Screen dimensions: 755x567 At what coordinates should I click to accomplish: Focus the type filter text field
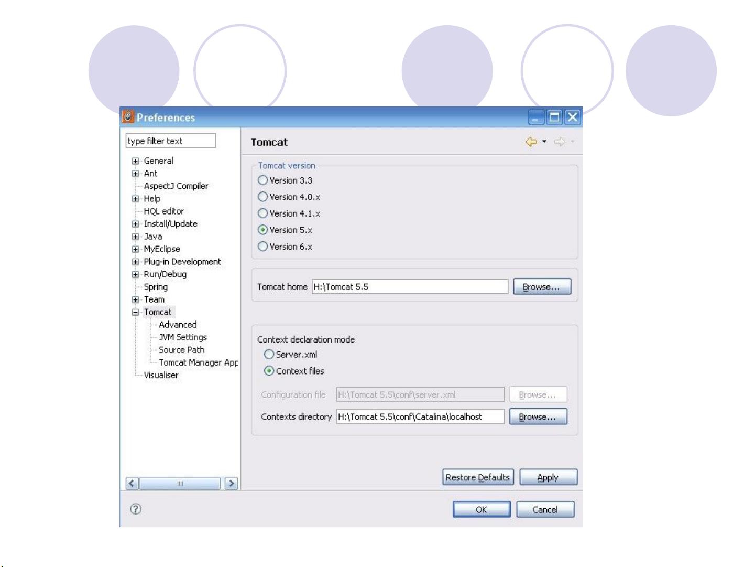[171, 141]
